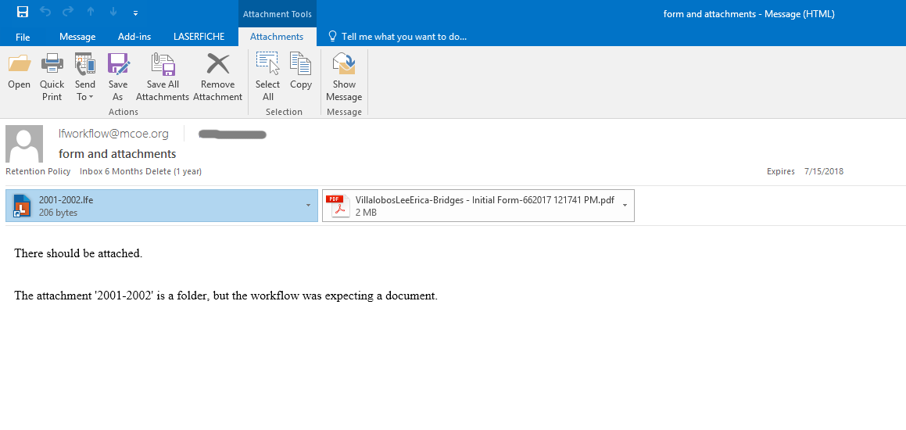Open the LASERFICHE ribbon tab
906x430 pixels.
click(x=199, y=37)
